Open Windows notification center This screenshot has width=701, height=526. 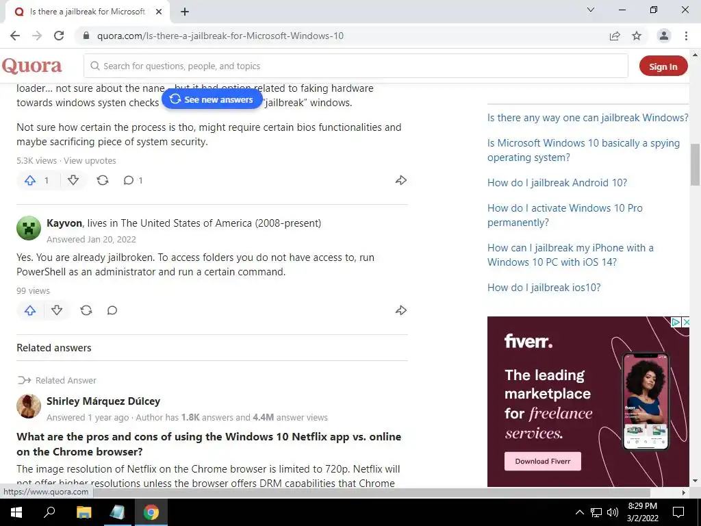(x=678, y=512)
